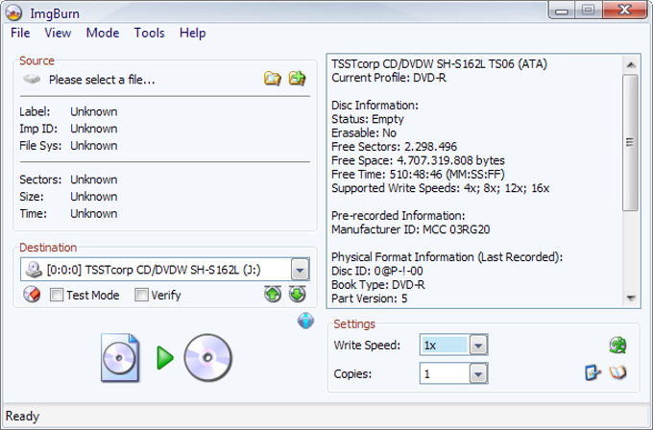Click the image file icon next to the play arrow
This screenshot has width=653, height=430.
click(120, 358)
